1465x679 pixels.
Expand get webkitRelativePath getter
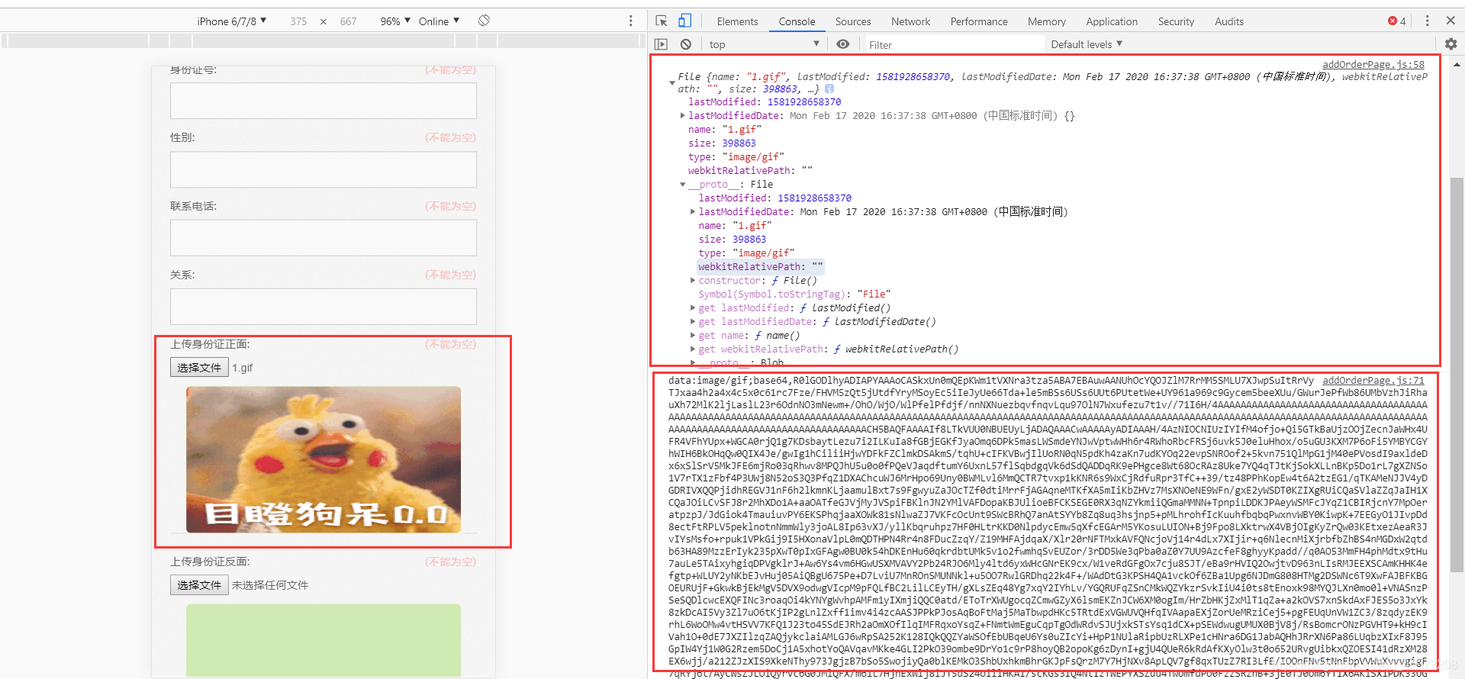tap(693, 349)
